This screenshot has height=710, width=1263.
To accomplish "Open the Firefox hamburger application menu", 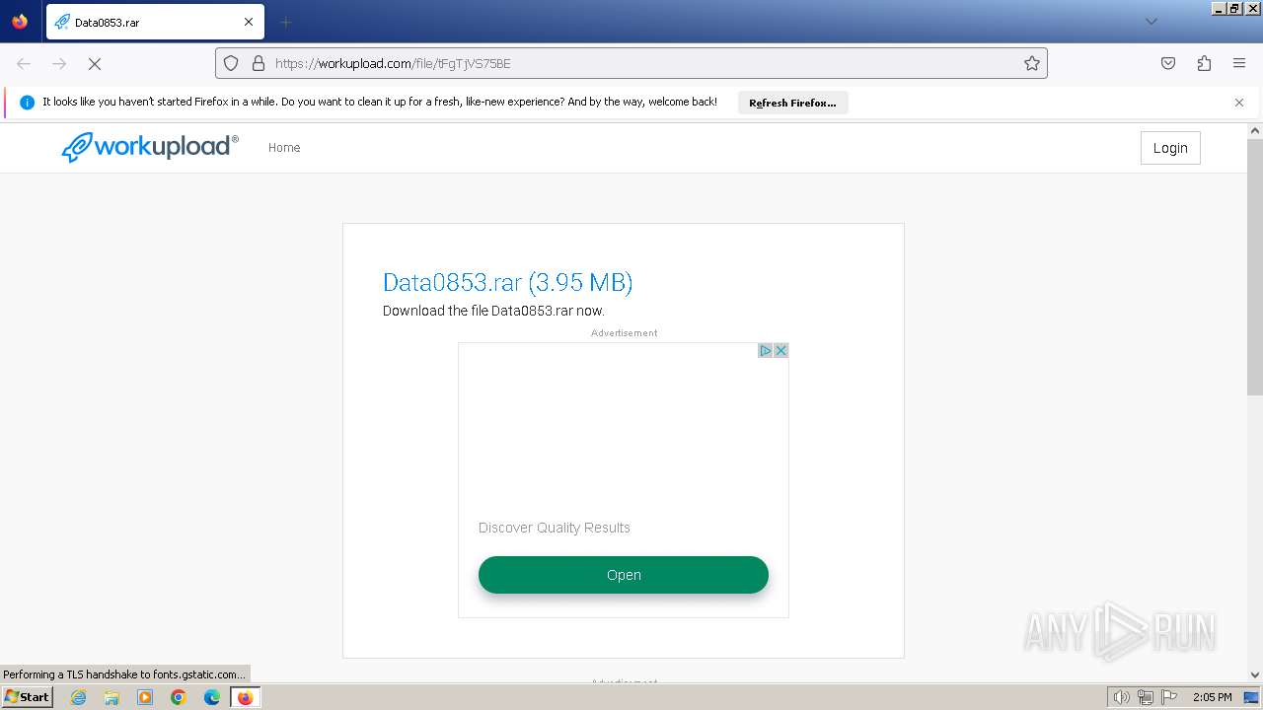I will 1239,63.
